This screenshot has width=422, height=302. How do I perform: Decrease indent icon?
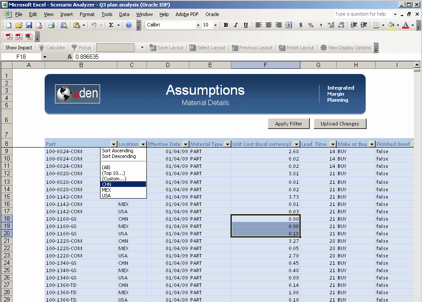354,25
